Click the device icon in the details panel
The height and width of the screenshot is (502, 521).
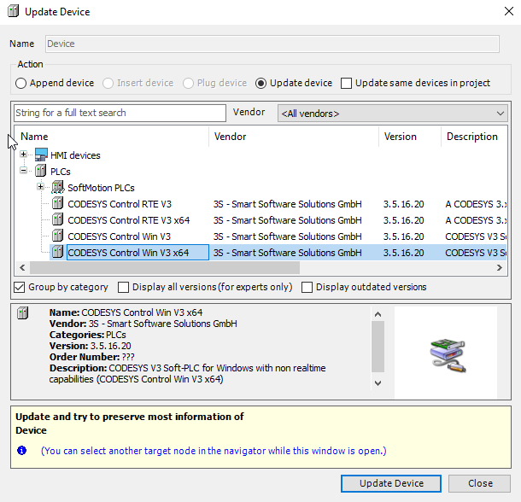[x=24, y=313]
